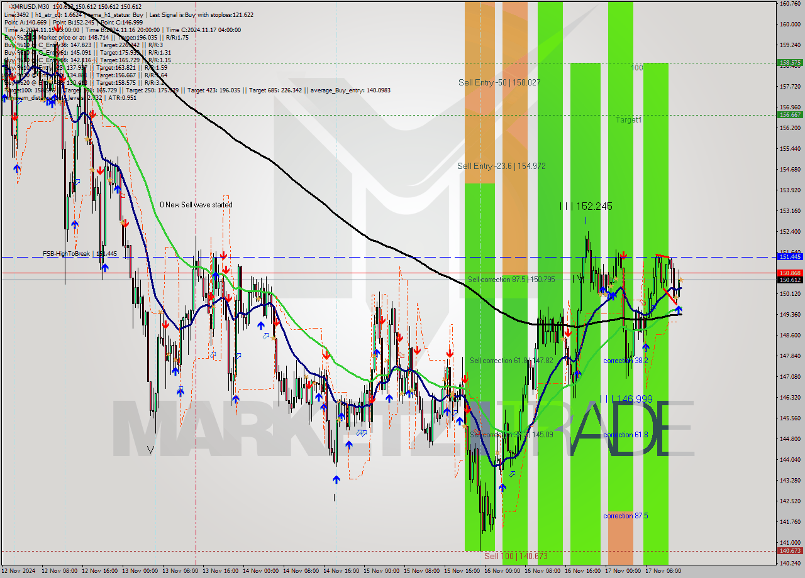Click the 160.000 price axis value

[790, 25]
